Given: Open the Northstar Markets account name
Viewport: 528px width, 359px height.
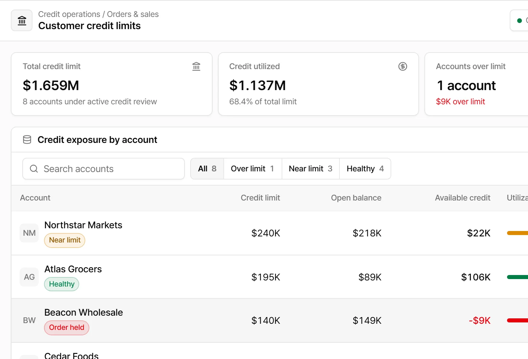Looking at the screenshot, I should pyautogui.click(x=83, y=225).
